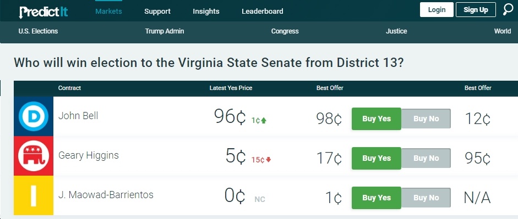Select John Bell's Democratic party icon

pyautogui.click(x=34, y=116)
